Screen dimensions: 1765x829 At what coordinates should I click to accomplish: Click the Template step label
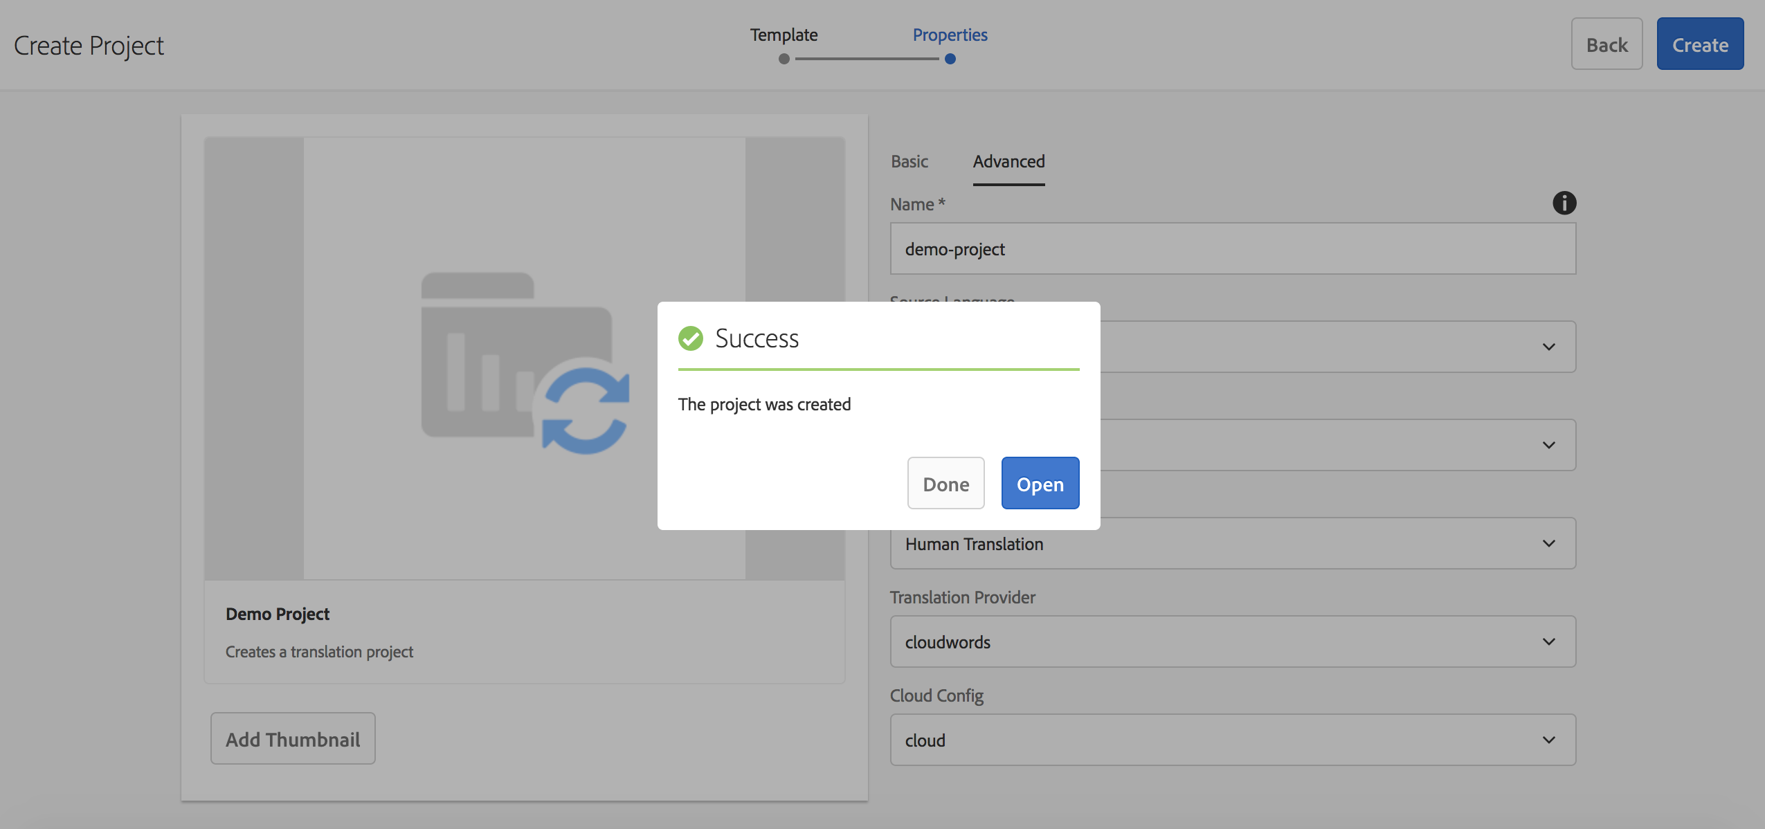click(784, 35)
